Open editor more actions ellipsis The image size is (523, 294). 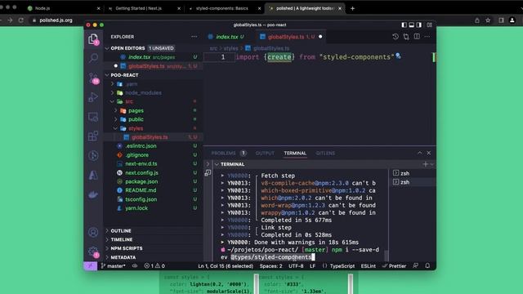[427, 37]
